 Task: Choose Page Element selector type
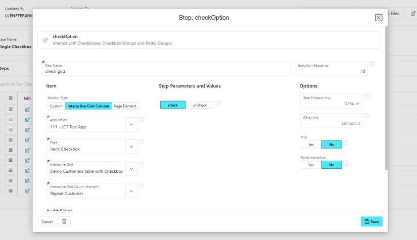(x=125, y=106)
